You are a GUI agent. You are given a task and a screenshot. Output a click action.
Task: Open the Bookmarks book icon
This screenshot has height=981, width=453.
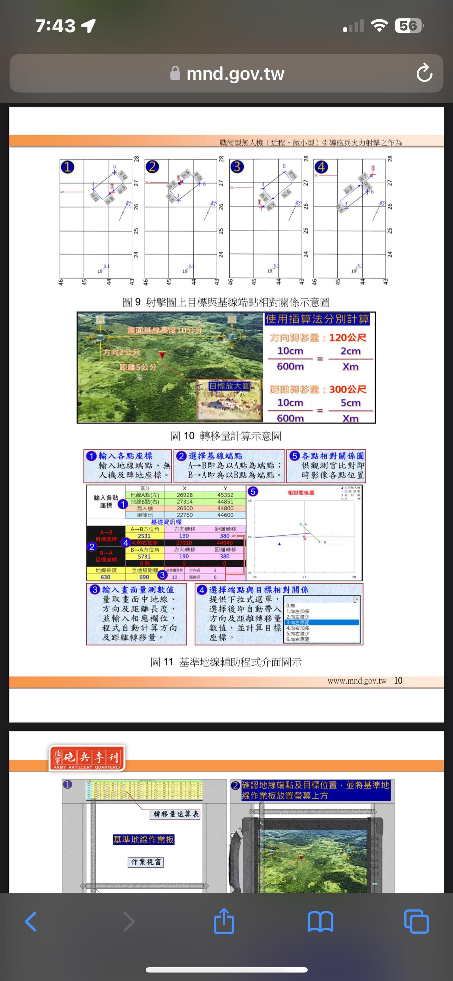click(x=320, y=922)
